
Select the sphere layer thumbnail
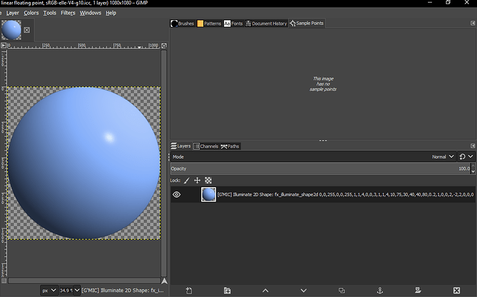[208, 195]
